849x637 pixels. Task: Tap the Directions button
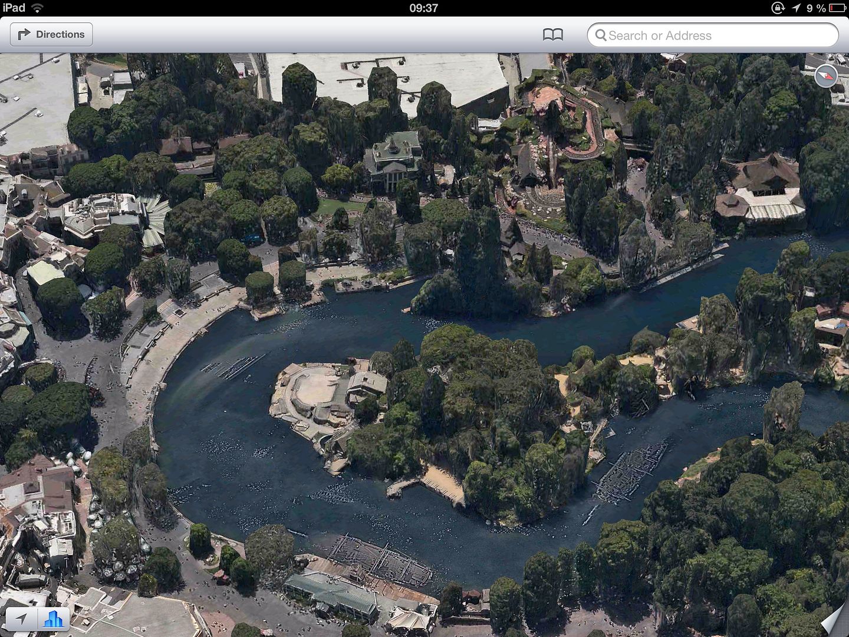pos(51,35)
